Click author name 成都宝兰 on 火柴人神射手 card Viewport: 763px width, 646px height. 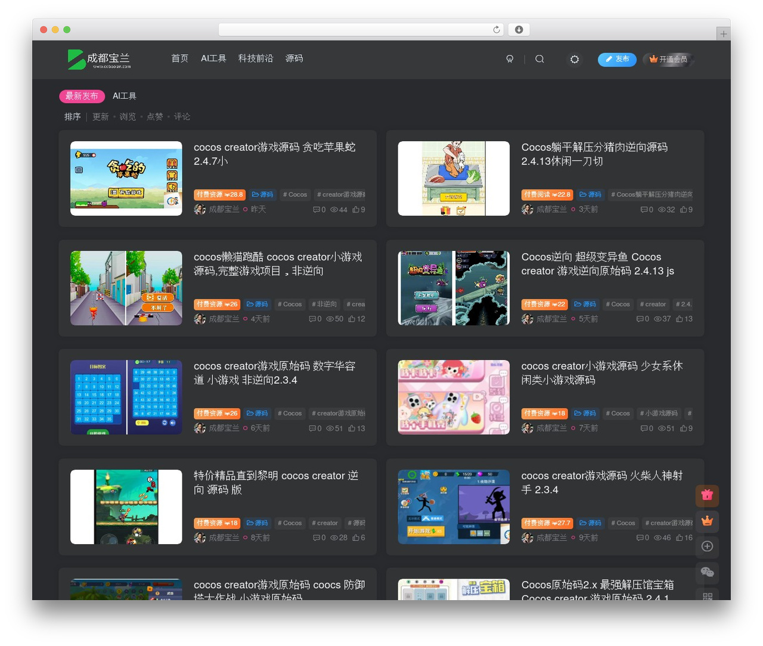pyautogui.click(x=551, y=538)
